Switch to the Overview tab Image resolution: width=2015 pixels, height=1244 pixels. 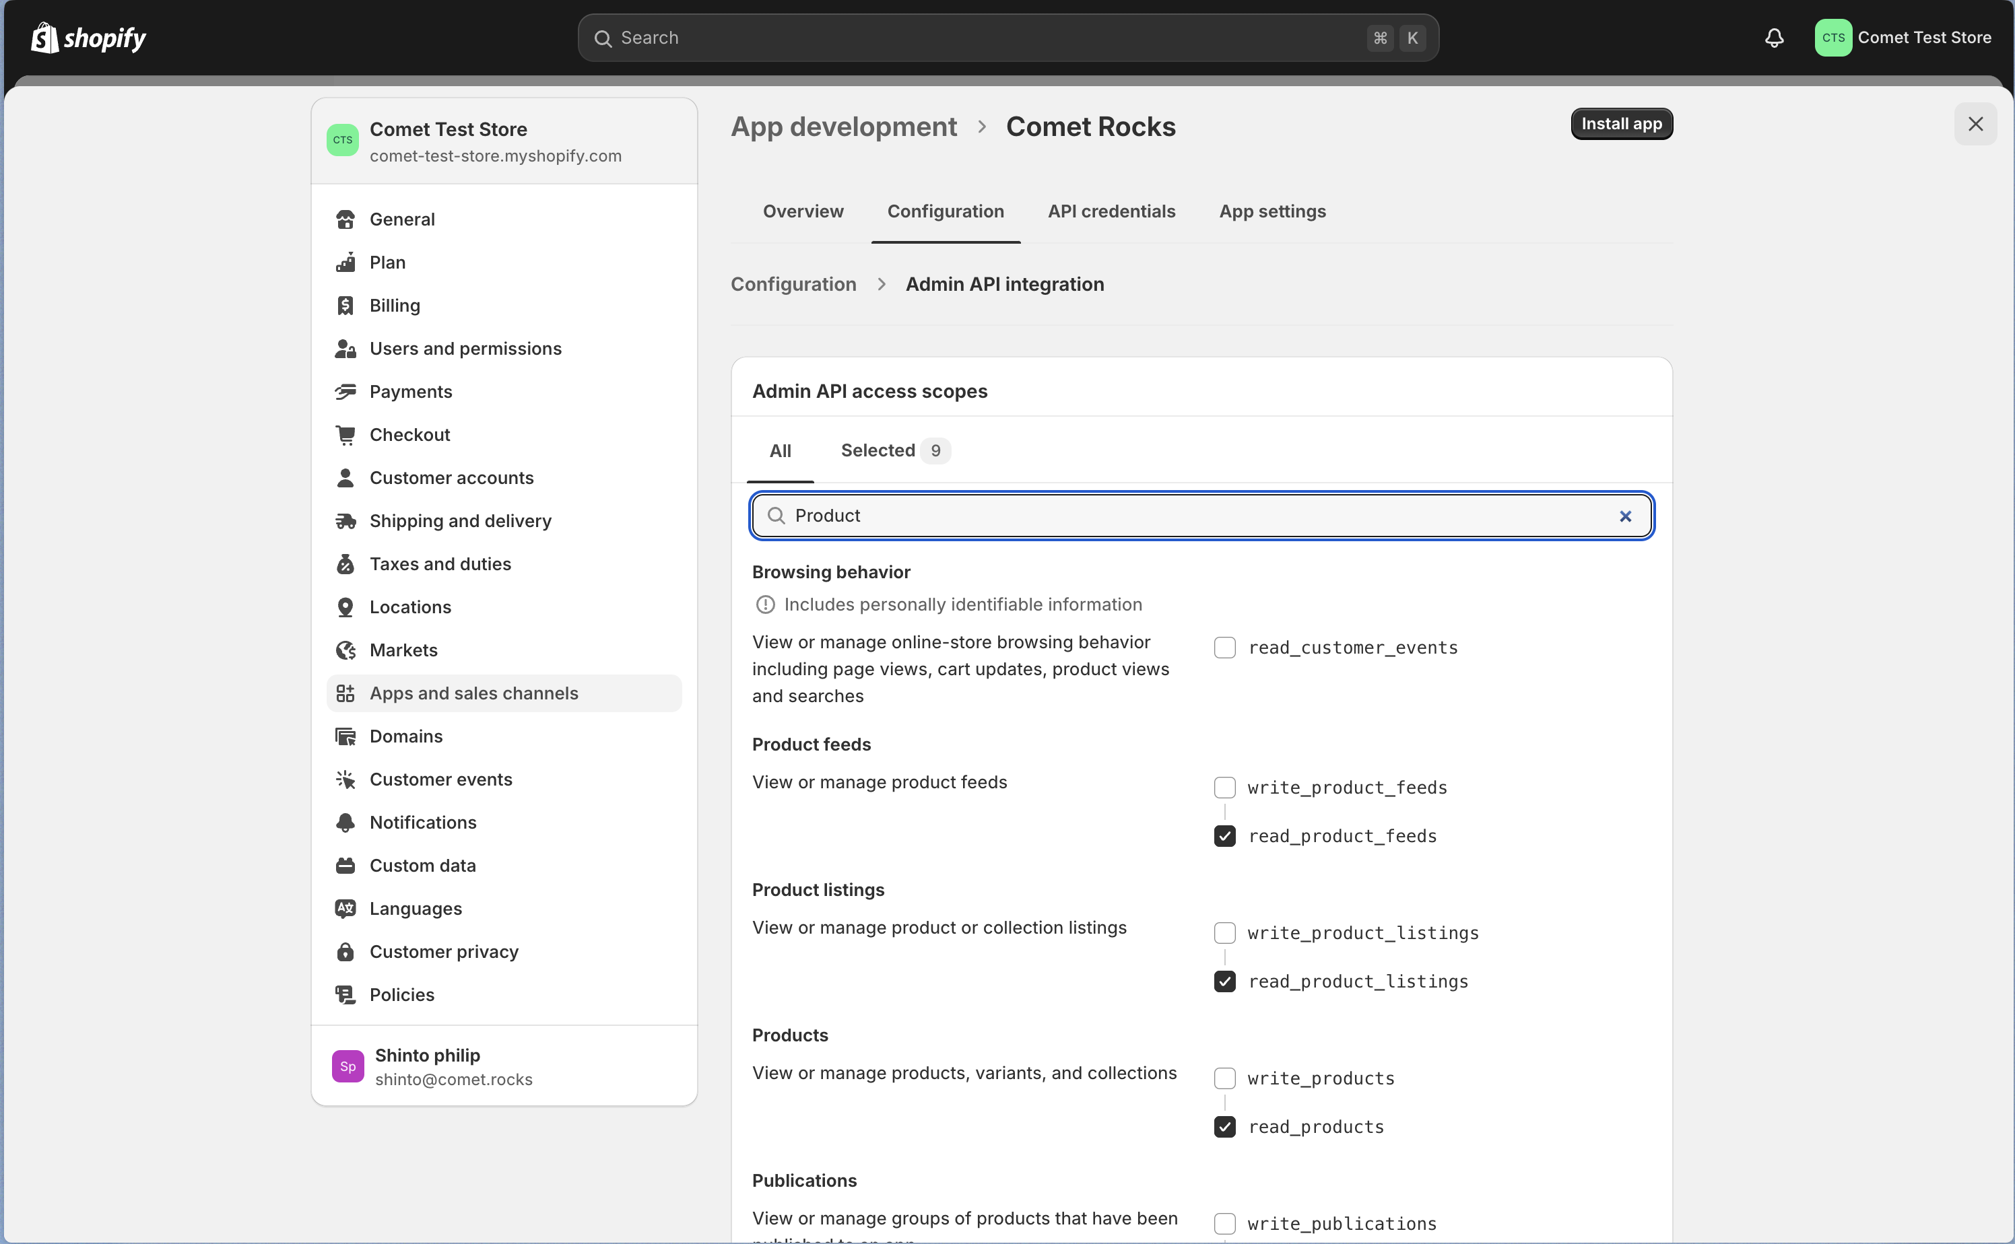[803, 211]
